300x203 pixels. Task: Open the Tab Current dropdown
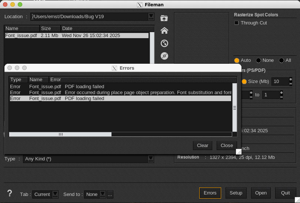(55, 194)
